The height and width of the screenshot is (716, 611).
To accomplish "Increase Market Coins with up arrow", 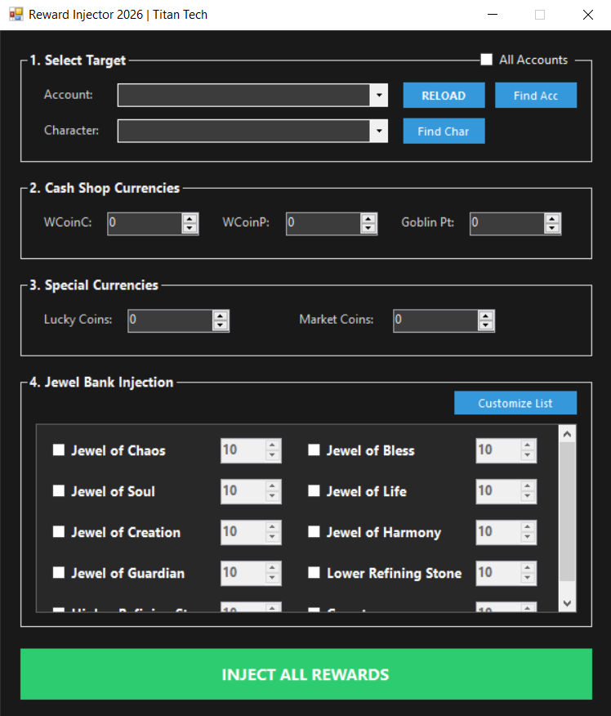I will [485, 315].
